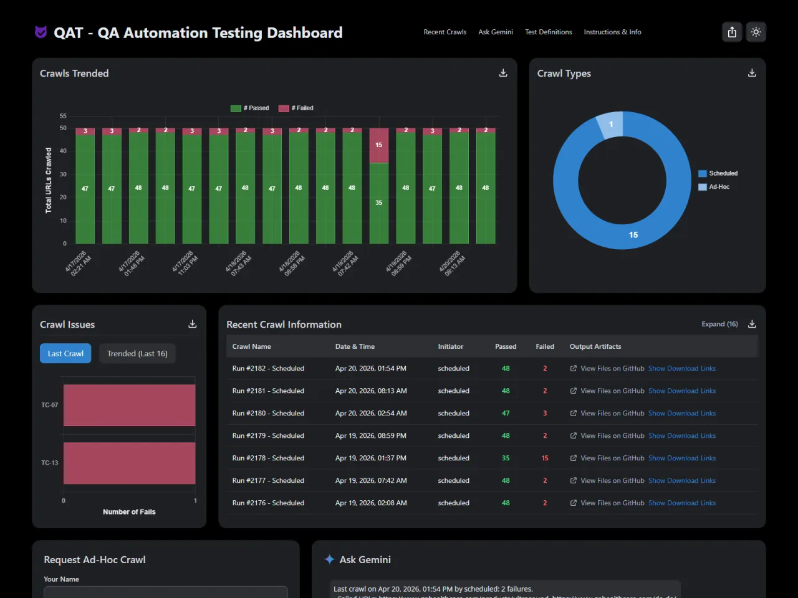Switch to Trended (Last 16) view
This screenshot has width=798, height=598.
(x=137, y=353)
